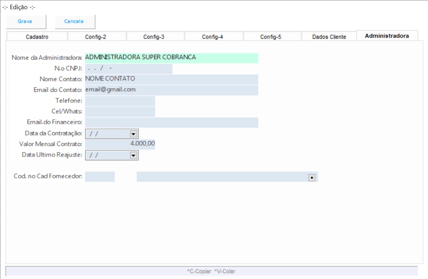Switch to Dados Cliente tab

329,37
